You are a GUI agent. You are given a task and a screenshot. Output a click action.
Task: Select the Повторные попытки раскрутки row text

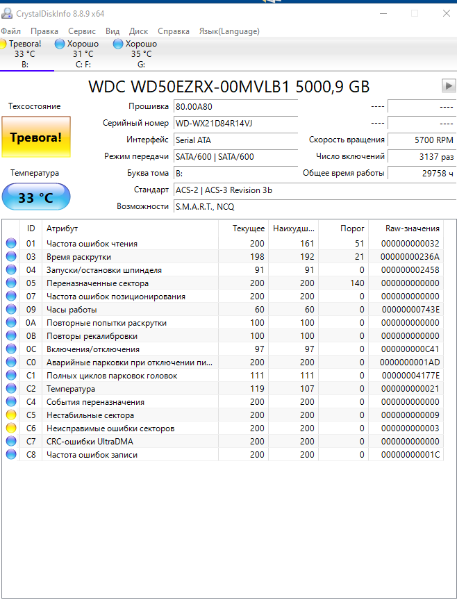106,323
